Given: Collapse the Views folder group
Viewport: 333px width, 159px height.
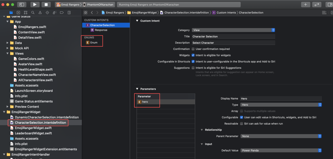Looking at the screenshot, I should point(7,54).
